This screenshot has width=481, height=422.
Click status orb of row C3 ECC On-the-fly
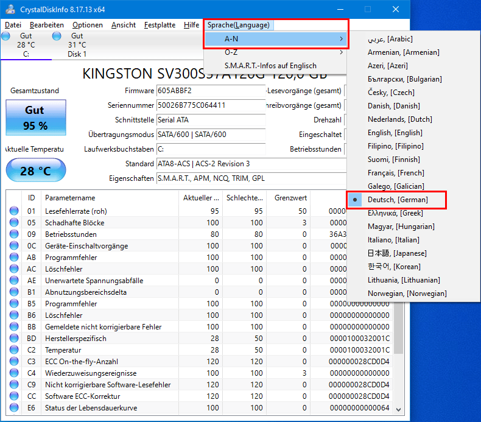coord(14,361)
